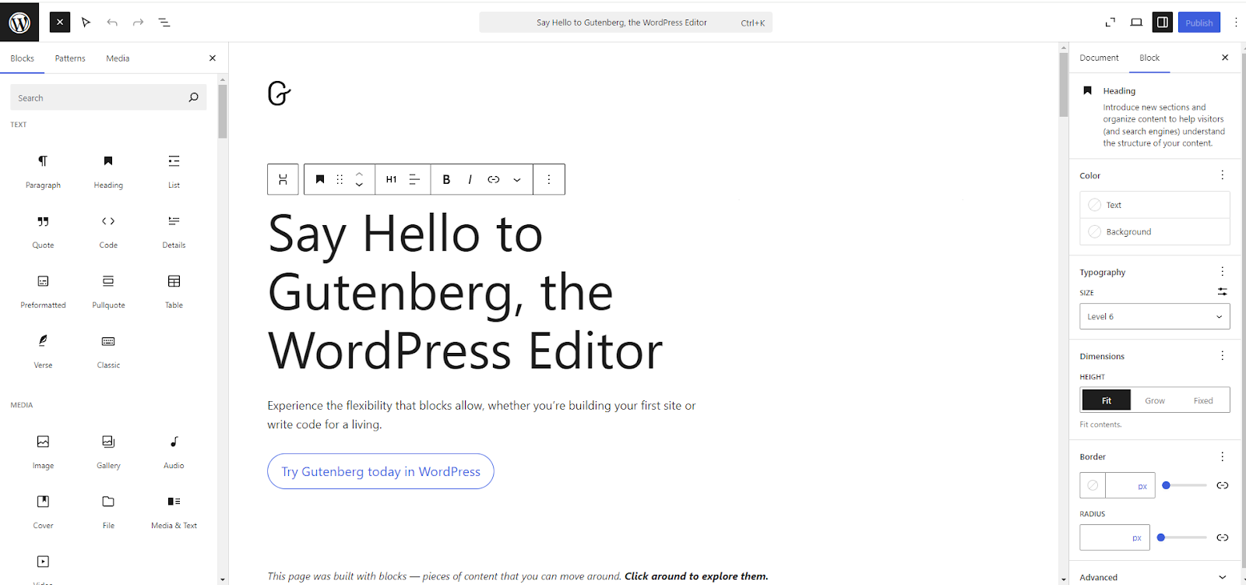This screenshot has height=585, width=1246.
Task: Toggle the Settings sidebar
Action: coord(1163,22)
